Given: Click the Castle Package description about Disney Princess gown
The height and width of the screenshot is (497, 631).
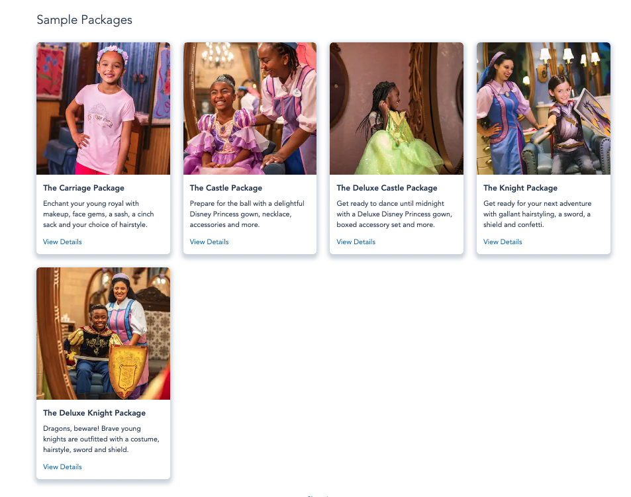Looking at the screenshot, I should coord(247,214).
